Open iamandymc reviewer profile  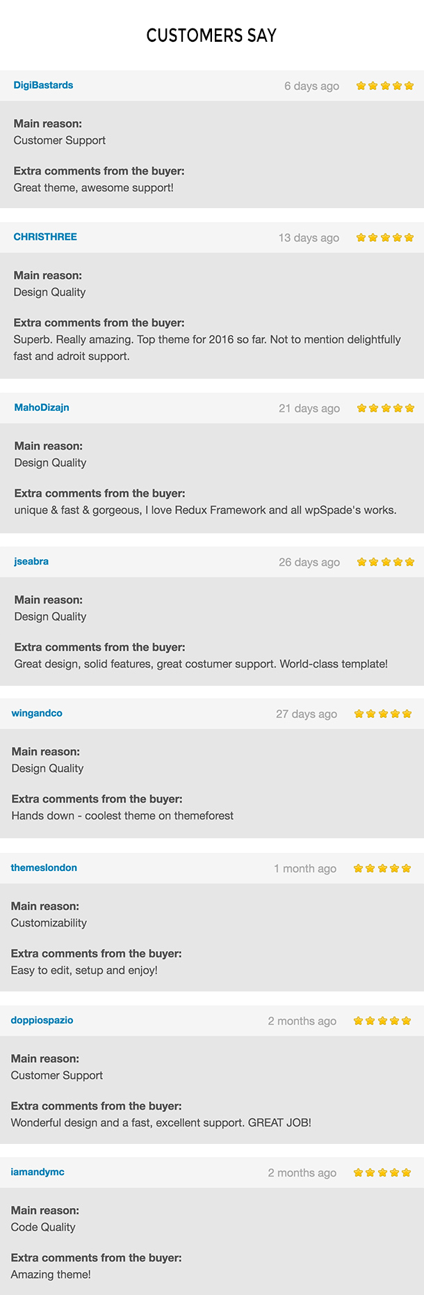tap(38, 1172)
